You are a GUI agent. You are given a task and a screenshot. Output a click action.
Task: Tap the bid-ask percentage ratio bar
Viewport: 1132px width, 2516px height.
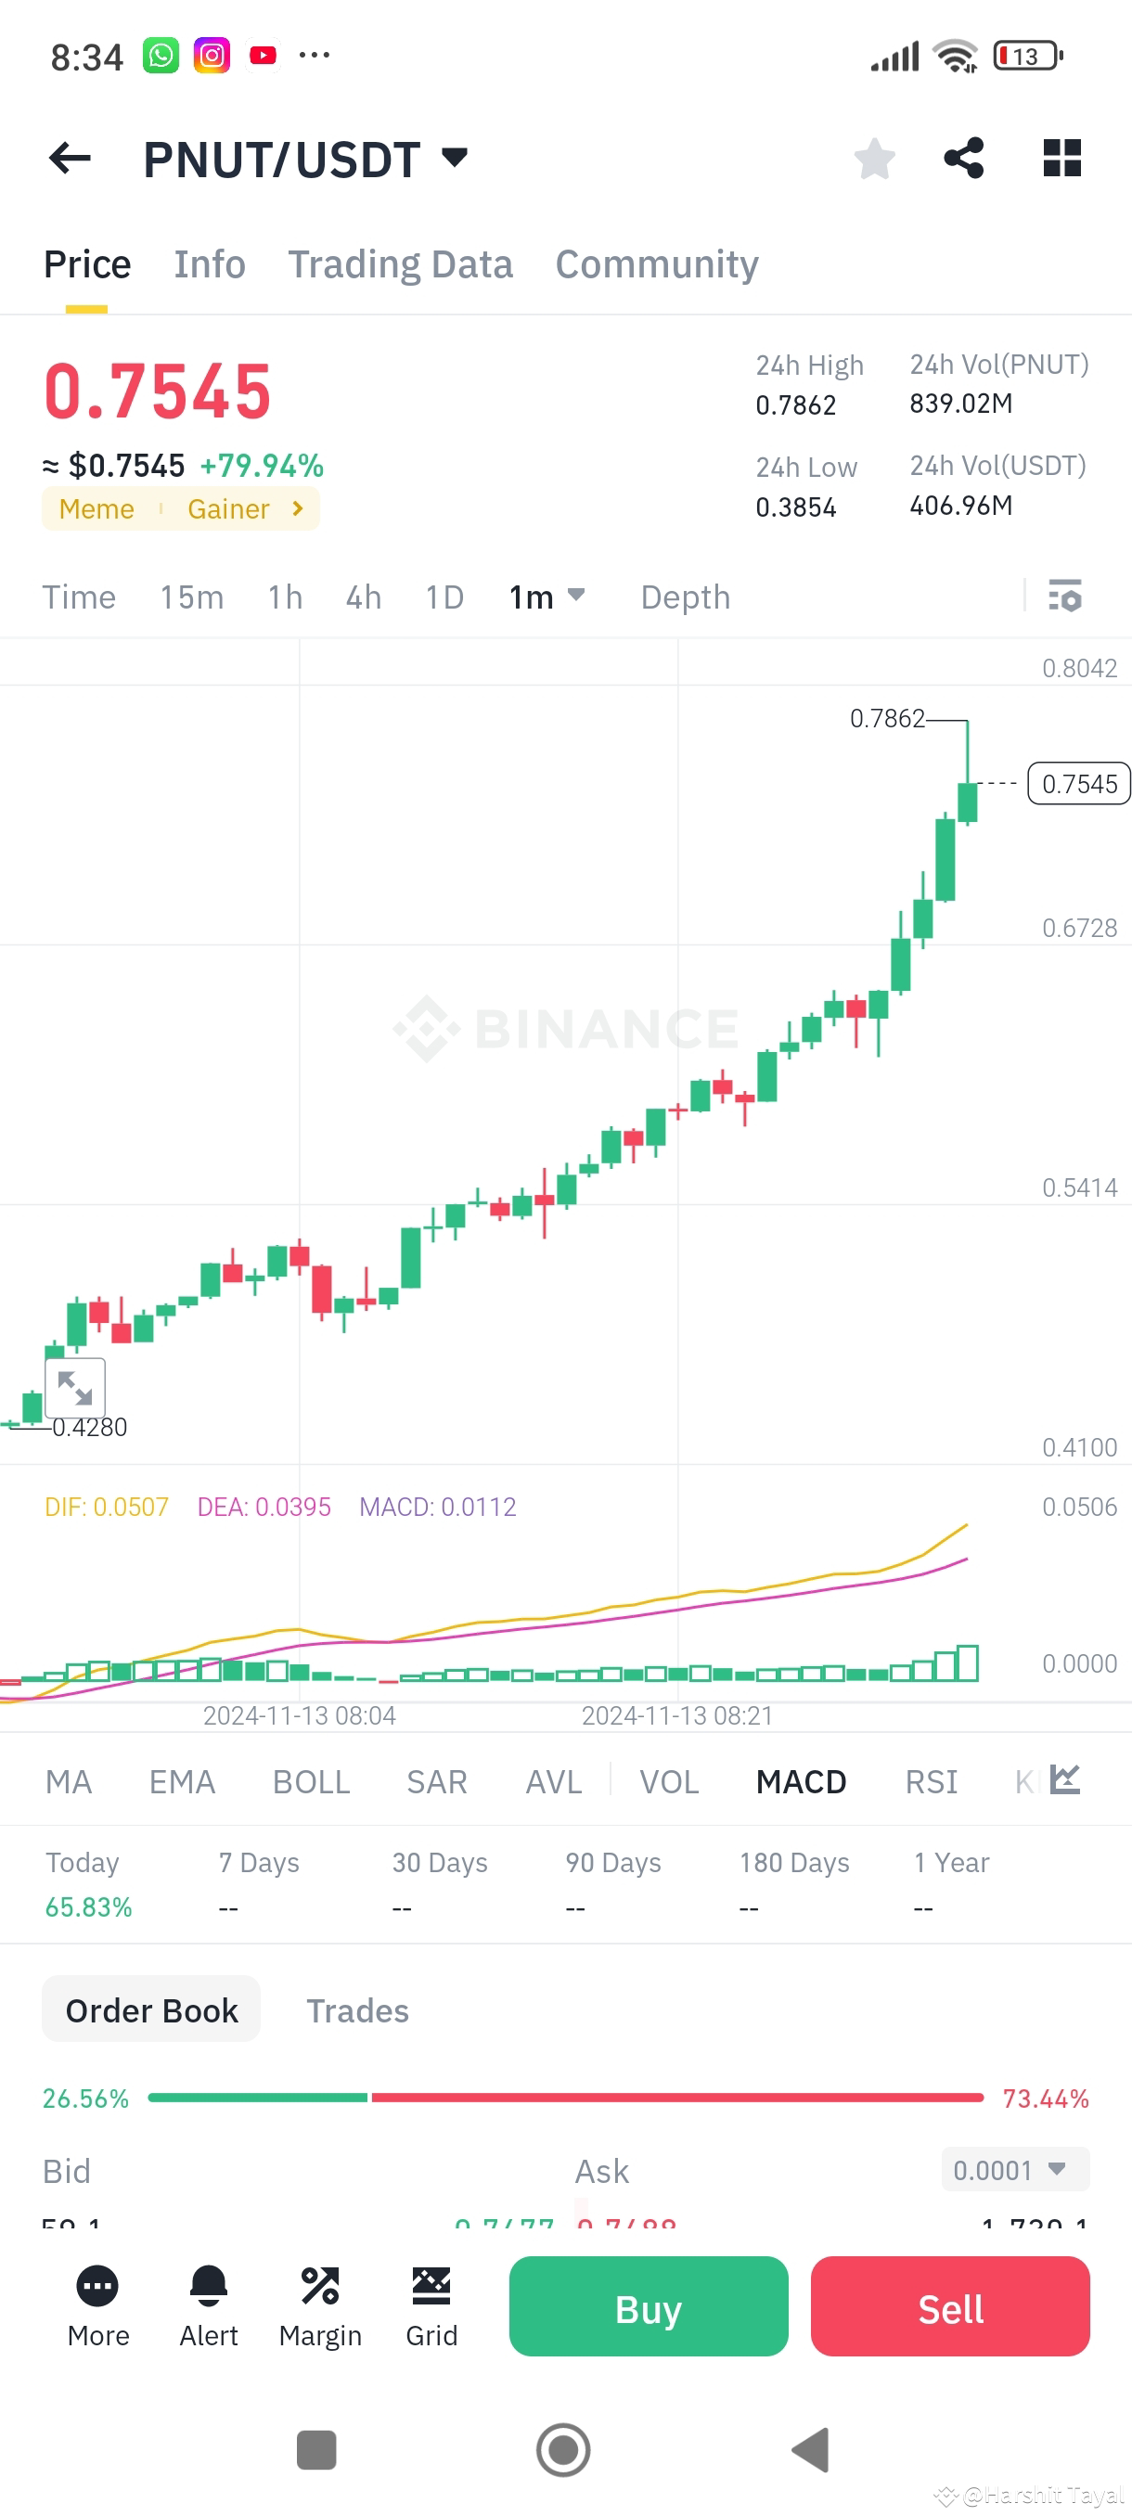[565, 2098]
